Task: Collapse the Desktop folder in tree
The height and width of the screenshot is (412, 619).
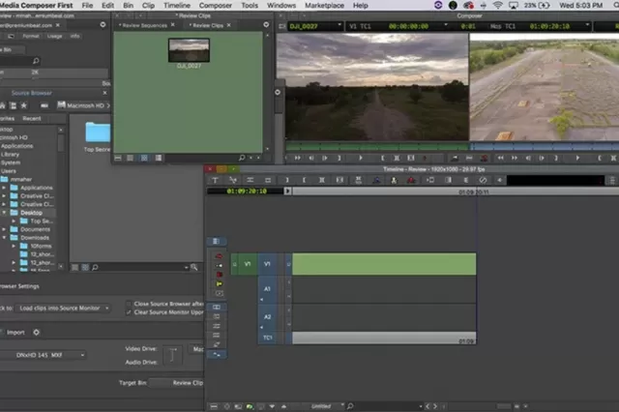Action: (x=4, y=213)
